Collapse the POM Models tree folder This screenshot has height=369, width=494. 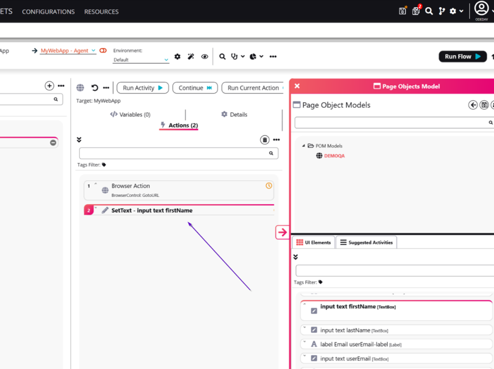pos(303,146)
